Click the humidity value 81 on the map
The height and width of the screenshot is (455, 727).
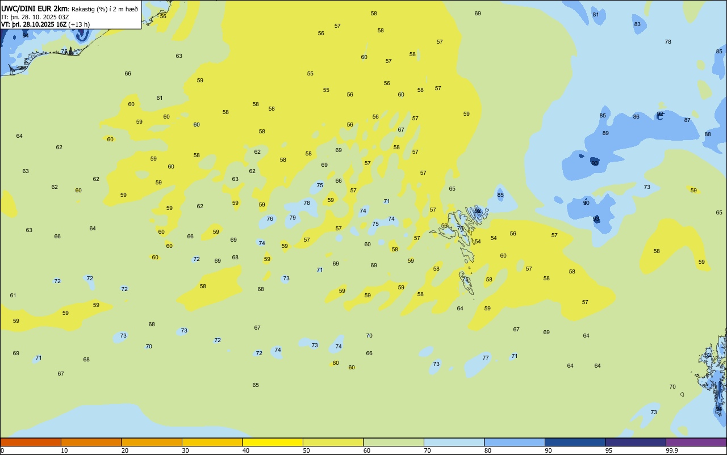pos(596,15)
